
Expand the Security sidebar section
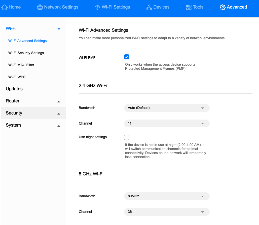point(59,114)
